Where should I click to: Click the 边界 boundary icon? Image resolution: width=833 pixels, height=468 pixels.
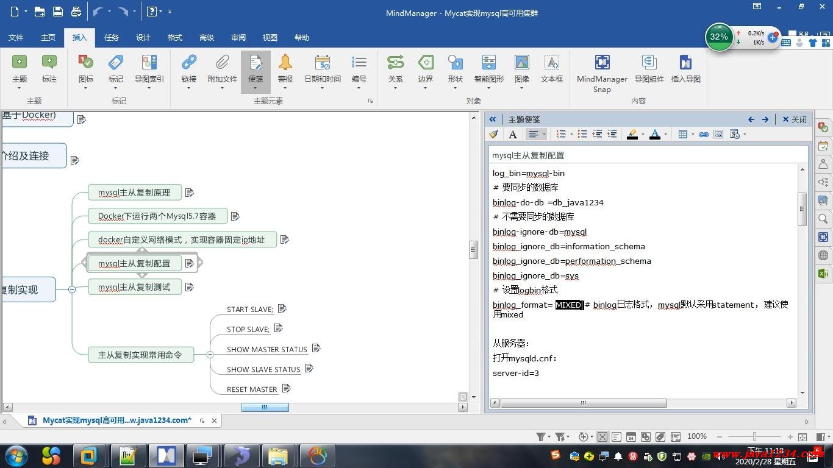click(426, 62)
